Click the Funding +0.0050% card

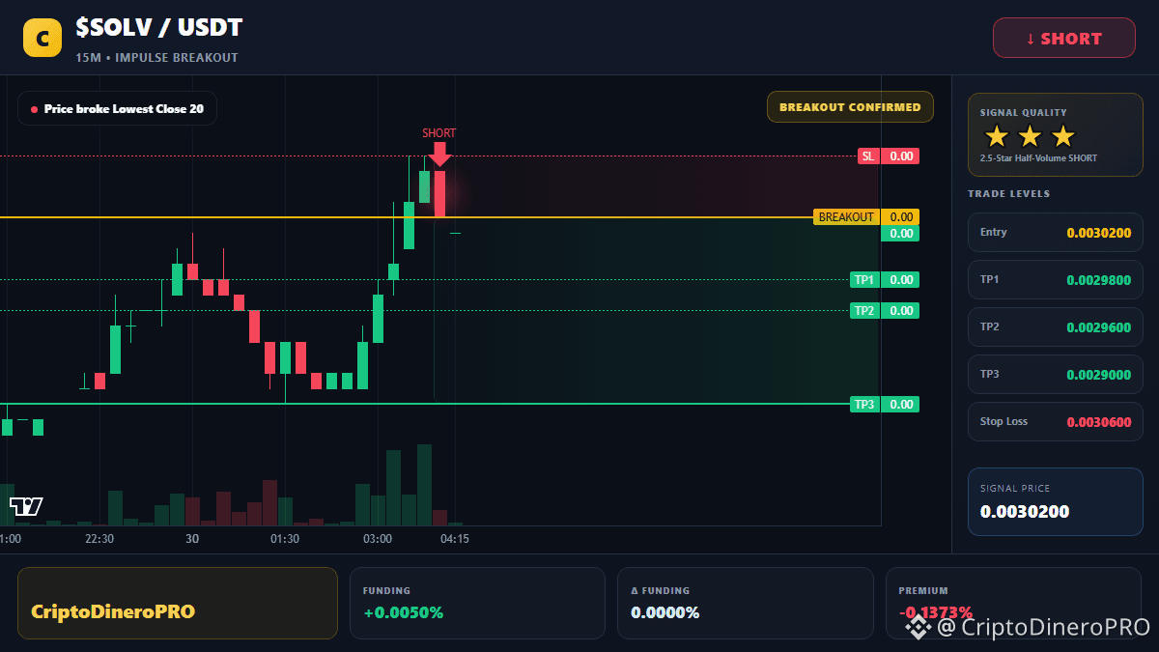pos(479,603)
